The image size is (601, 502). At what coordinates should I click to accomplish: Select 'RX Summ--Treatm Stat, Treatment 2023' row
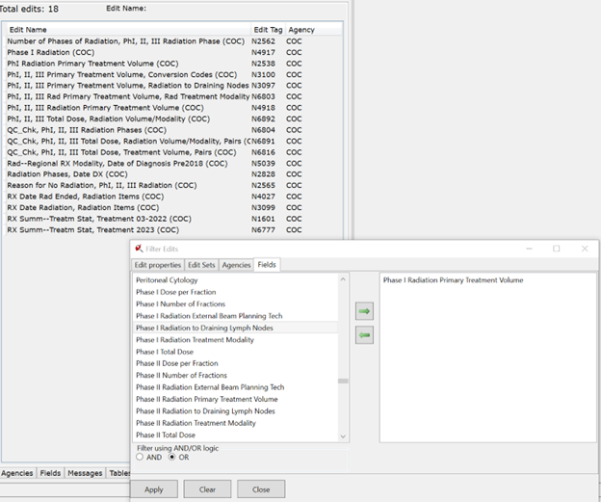point(173,229)
